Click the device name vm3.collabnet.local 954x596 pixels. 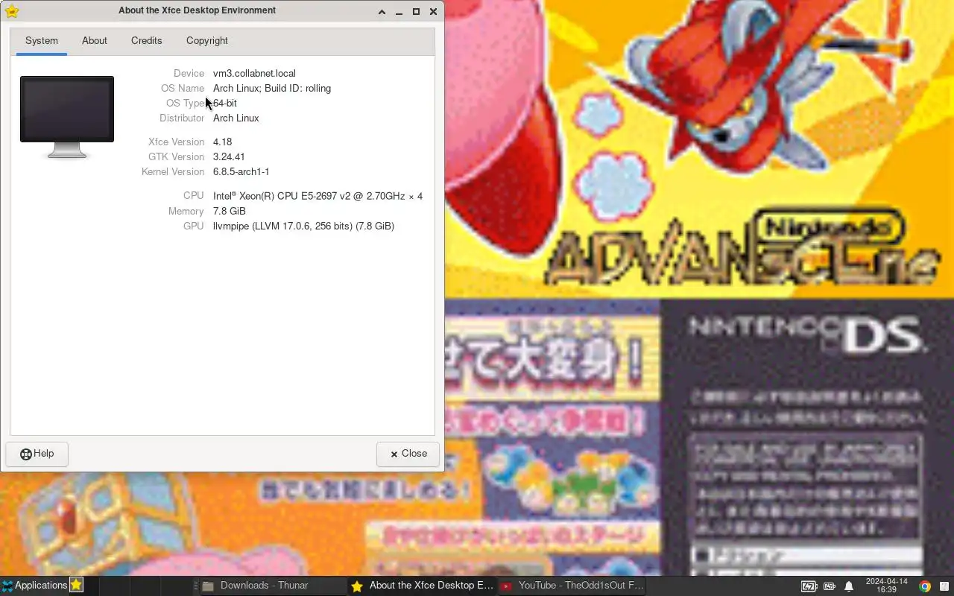point(254,73)
